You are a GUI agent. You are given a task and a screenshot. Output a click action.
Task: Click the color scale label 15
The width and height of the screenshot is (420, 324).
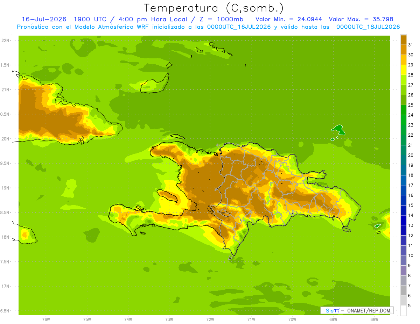(x=411, y=206)
